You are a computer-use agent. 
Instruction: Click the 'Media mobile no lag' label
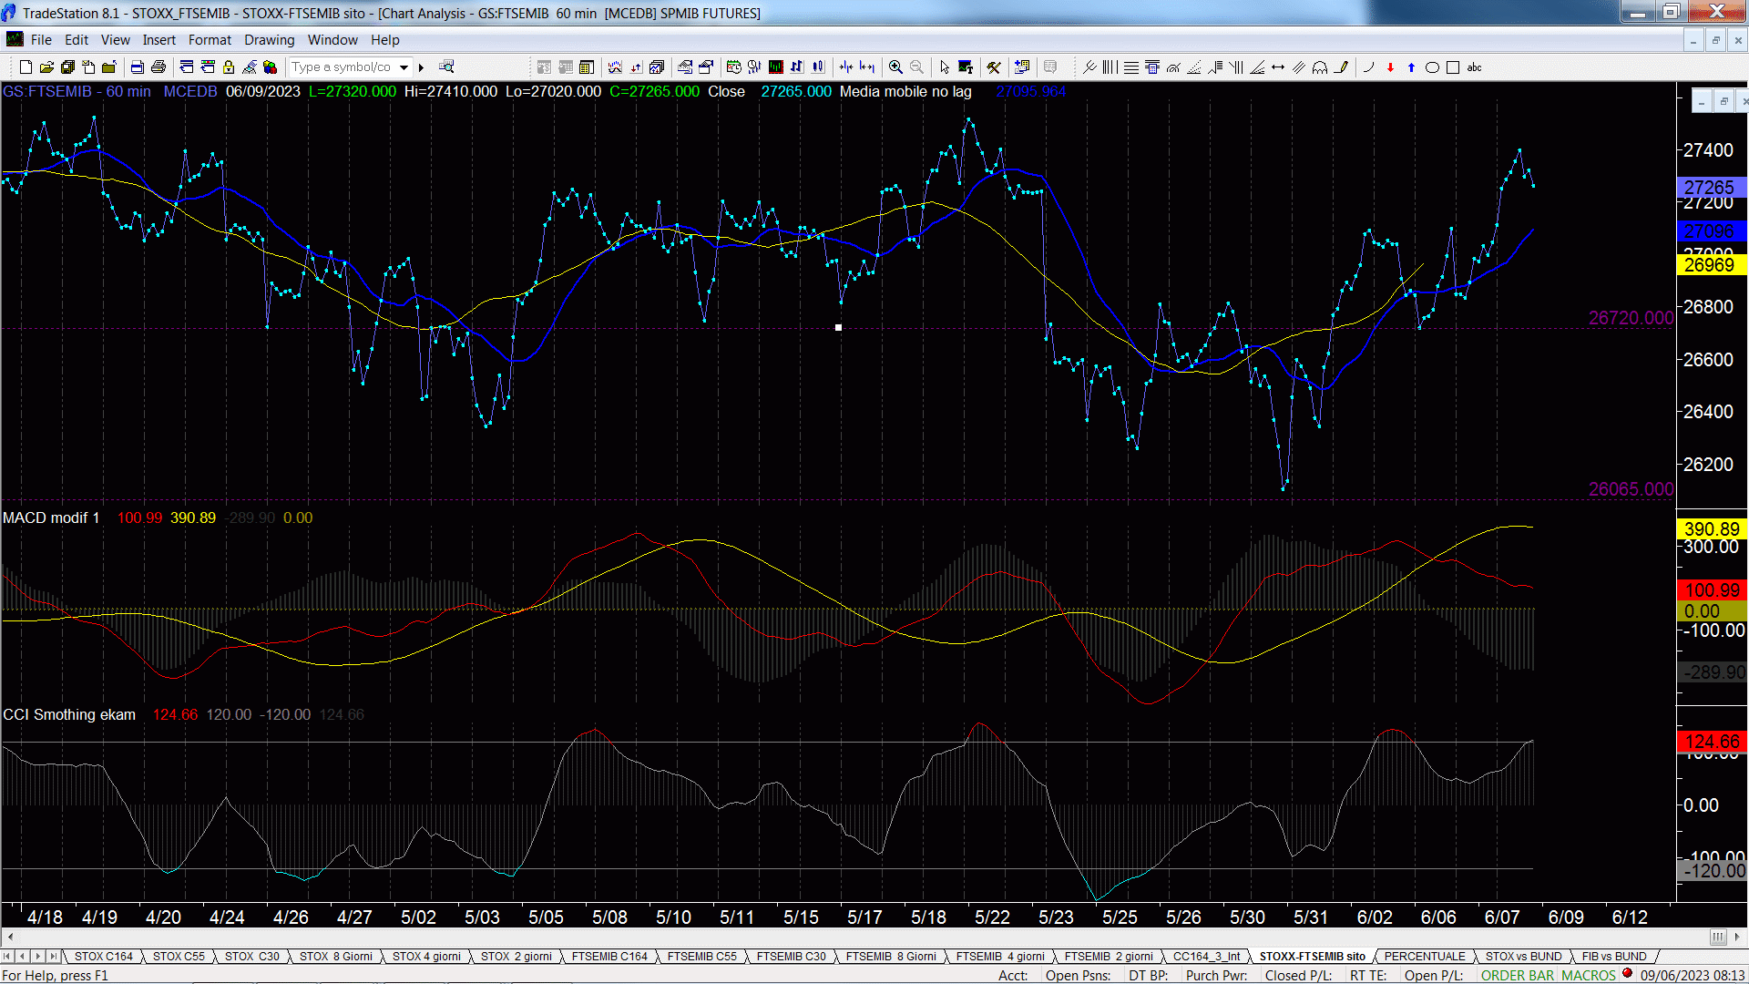905,91
